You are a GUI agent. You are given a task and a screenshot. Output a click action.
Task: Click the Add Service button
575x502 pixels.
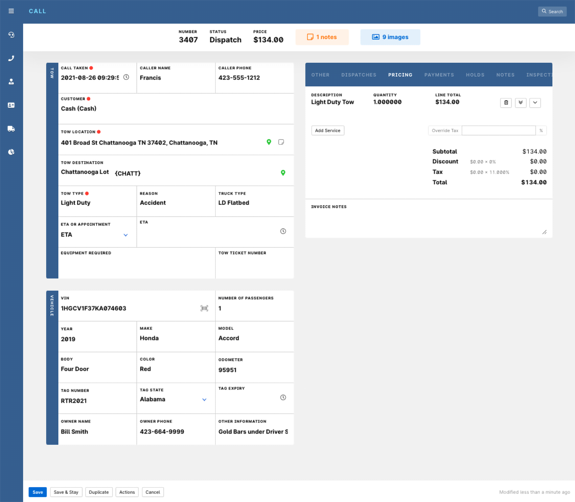(328, 130)
